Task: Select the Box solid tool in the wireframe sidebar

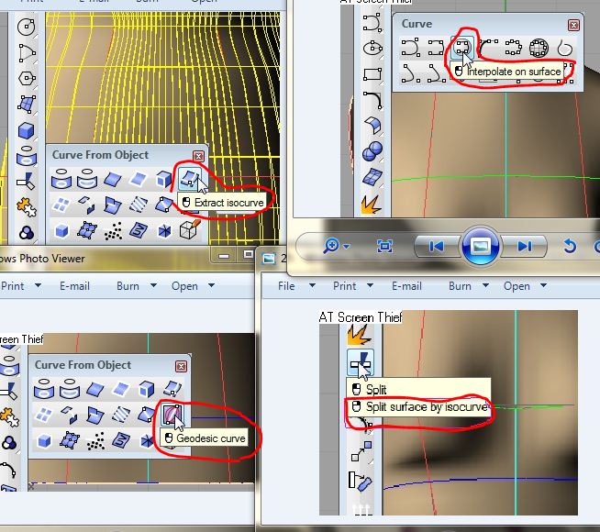Action: click(x=27, y=130)
